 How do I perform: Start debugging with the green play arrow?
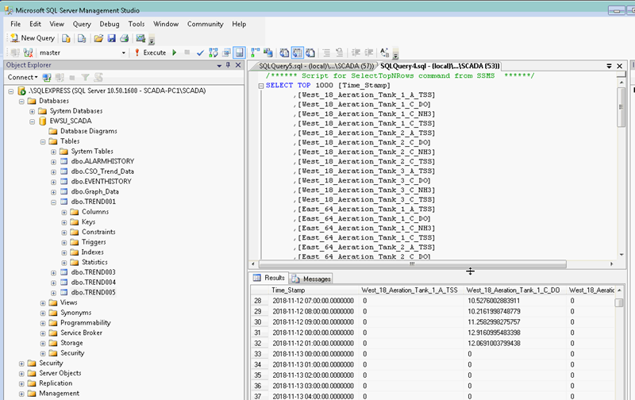[x=175, y=52]
